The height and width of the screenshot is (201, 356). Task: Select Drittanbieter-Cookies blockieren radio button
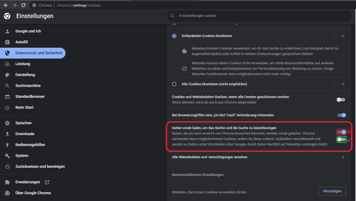click(x=174, y=36)
